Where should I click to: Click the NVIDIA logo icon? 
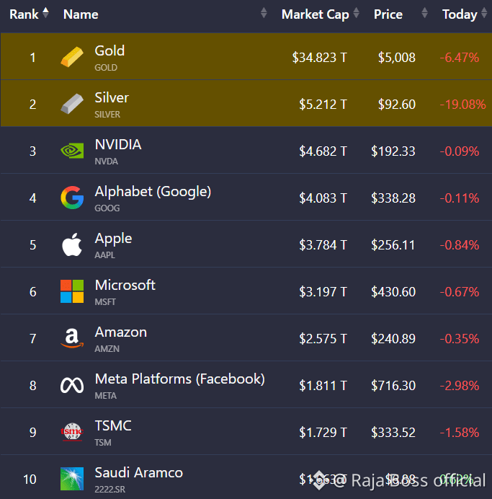pos(72,151)
